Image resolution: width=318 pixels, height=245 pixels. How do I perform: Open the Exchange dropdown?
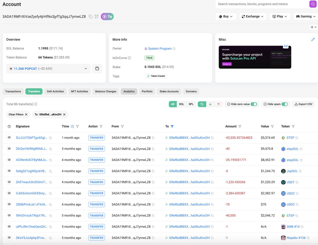253,16
